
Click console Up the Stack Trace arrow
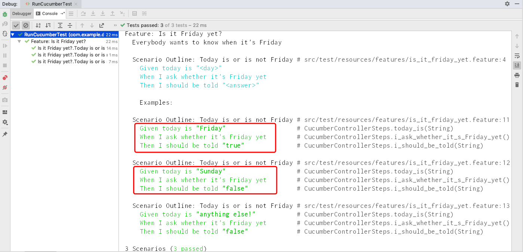click(x=517, y=36)
